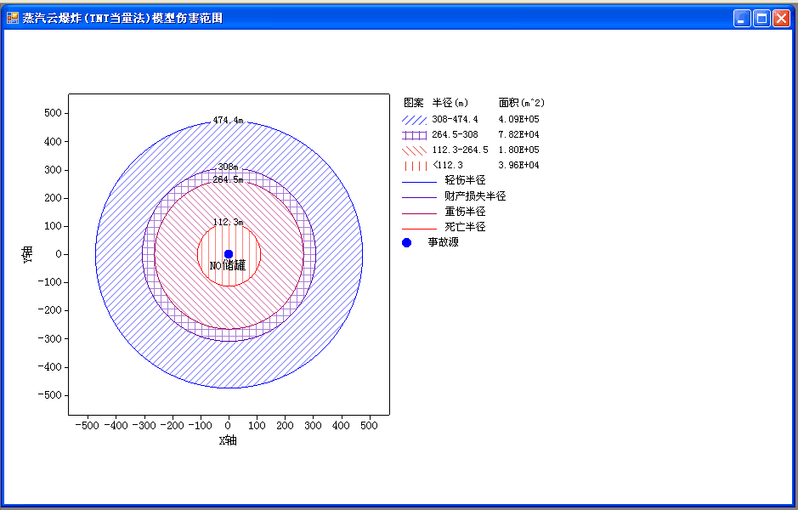Click the X轴 axis title

click(228, 441)
